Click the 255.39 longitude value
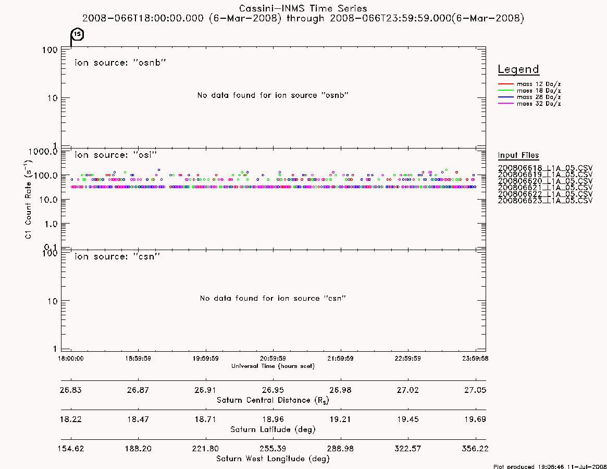607x469 pixels. click(273, 449)
